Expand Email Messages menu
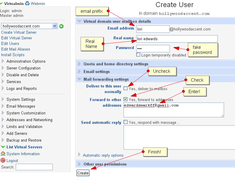235x180 pixels. coord(3,106)
